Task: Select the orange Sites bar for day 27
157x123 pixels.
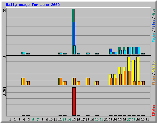Action: (130, 78)
